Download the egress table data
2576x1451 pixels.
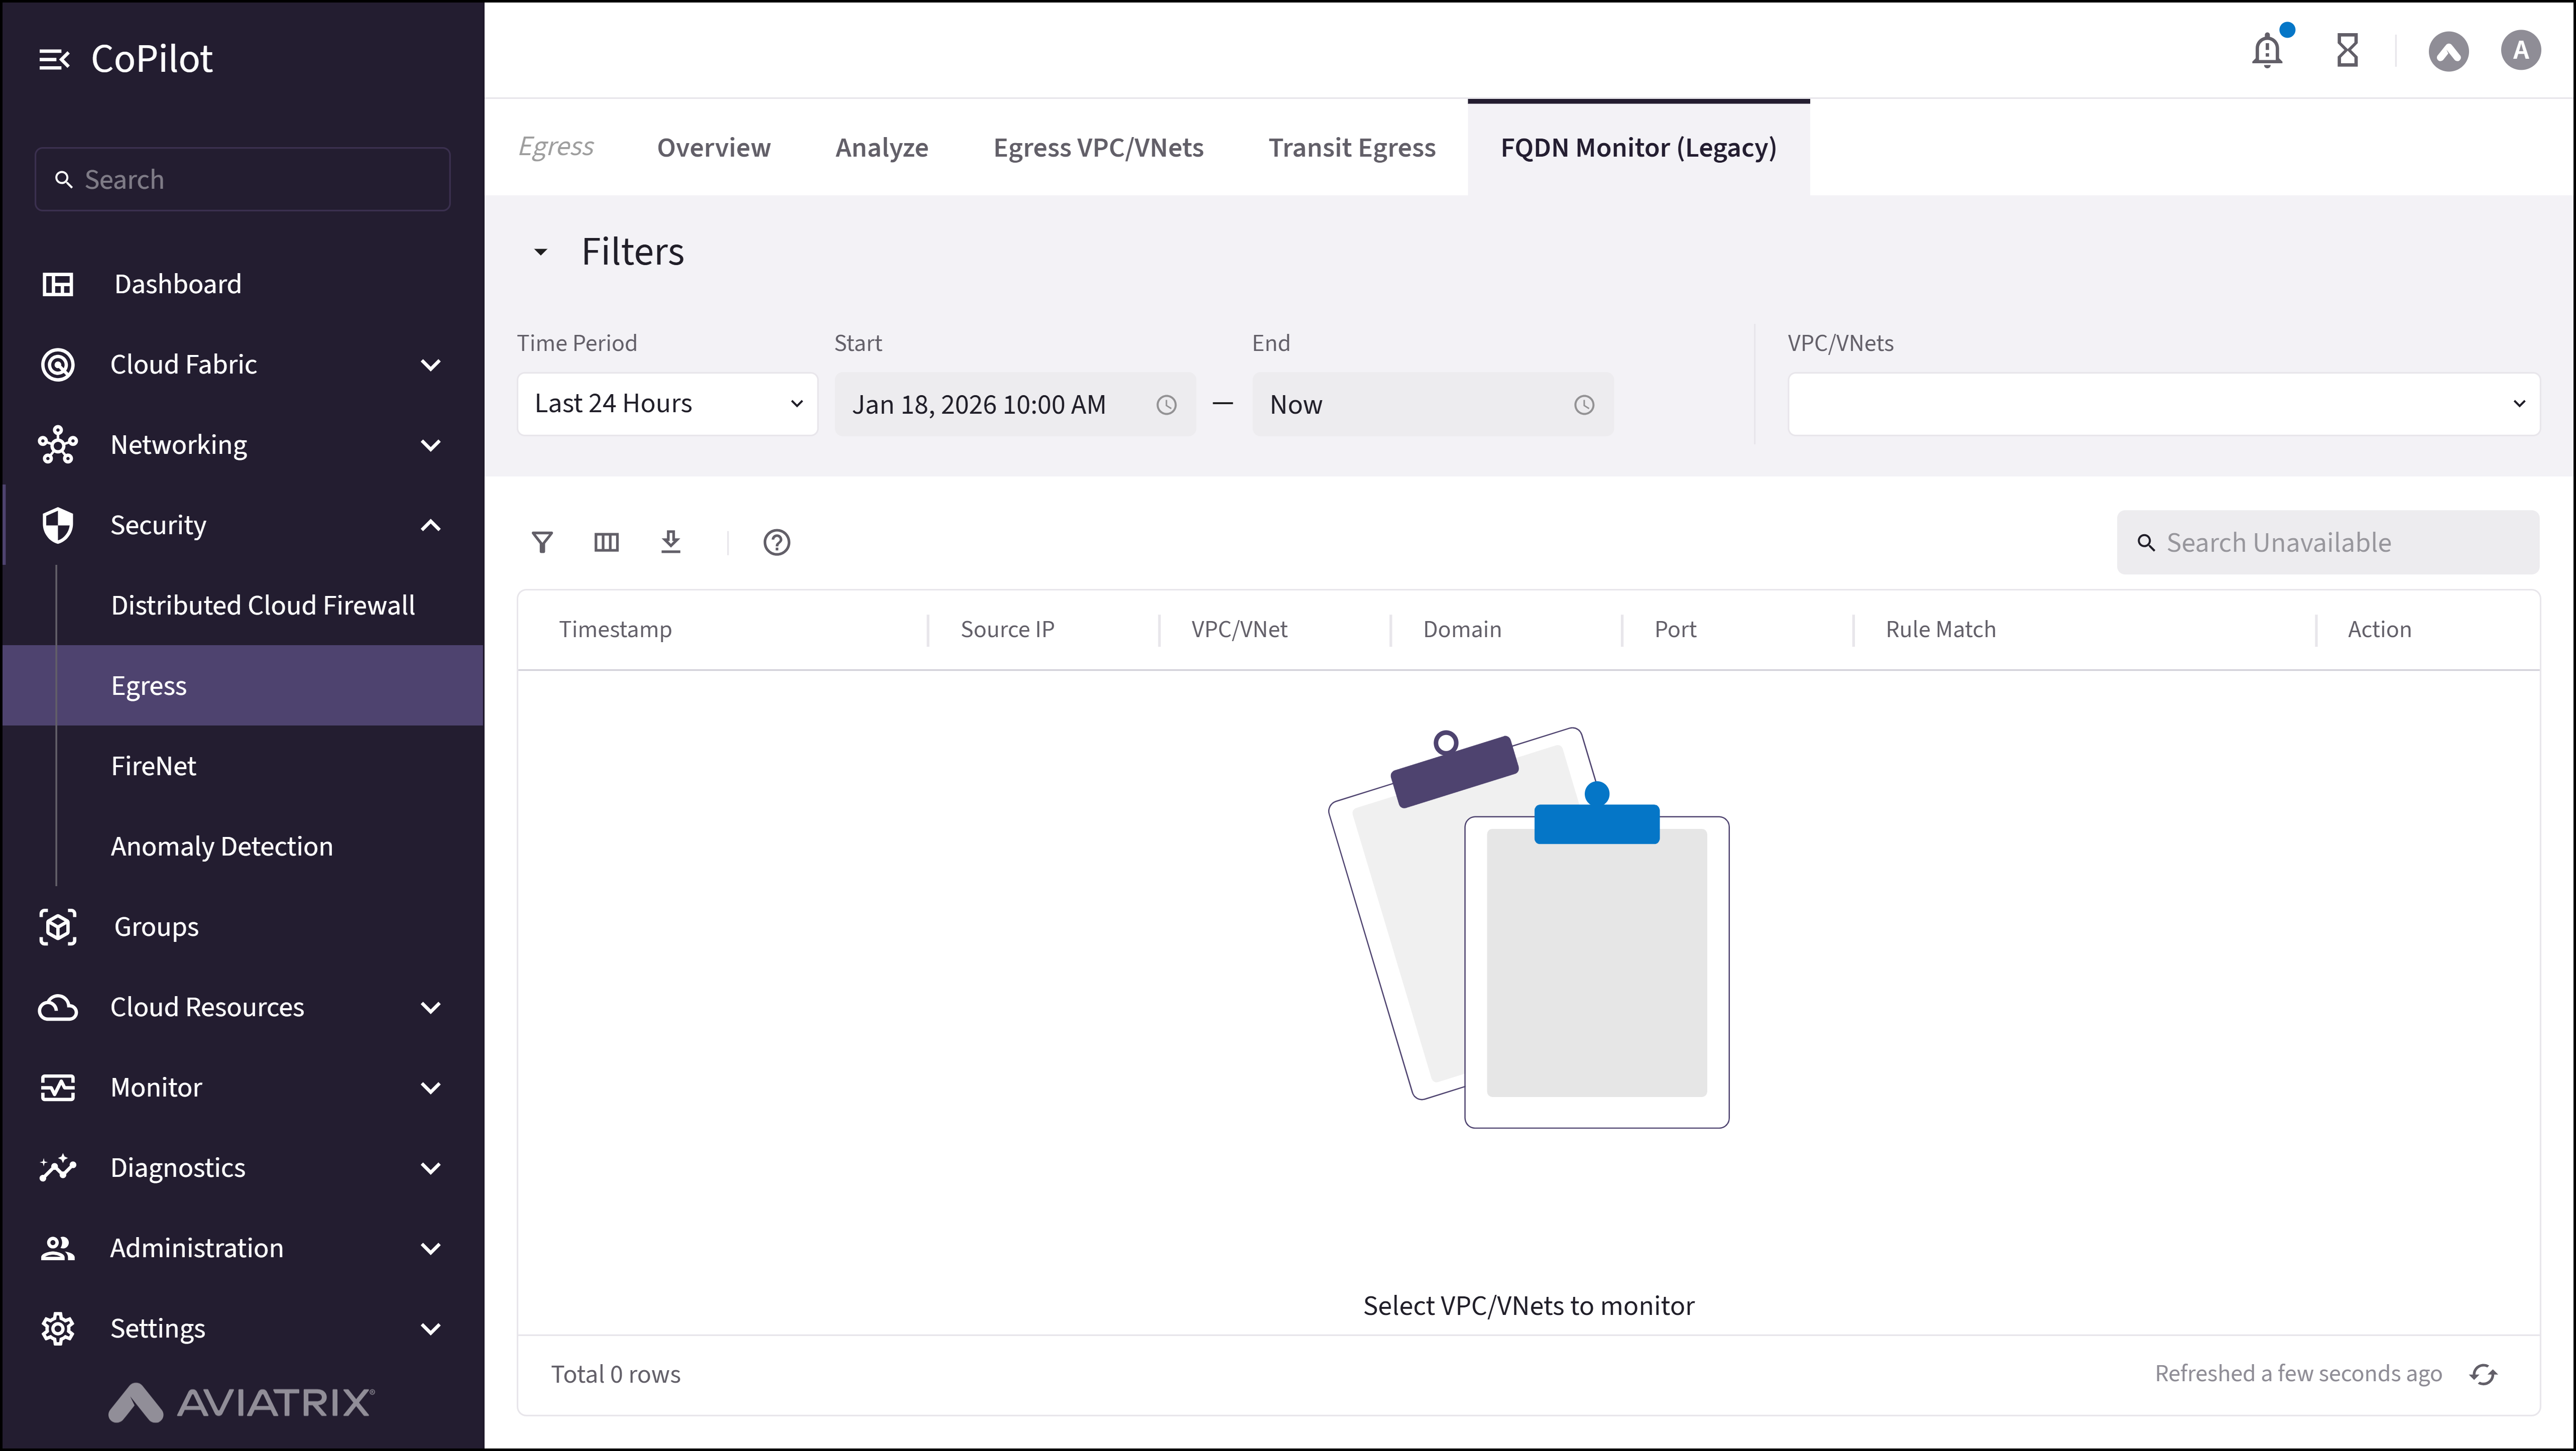point(671,542)
